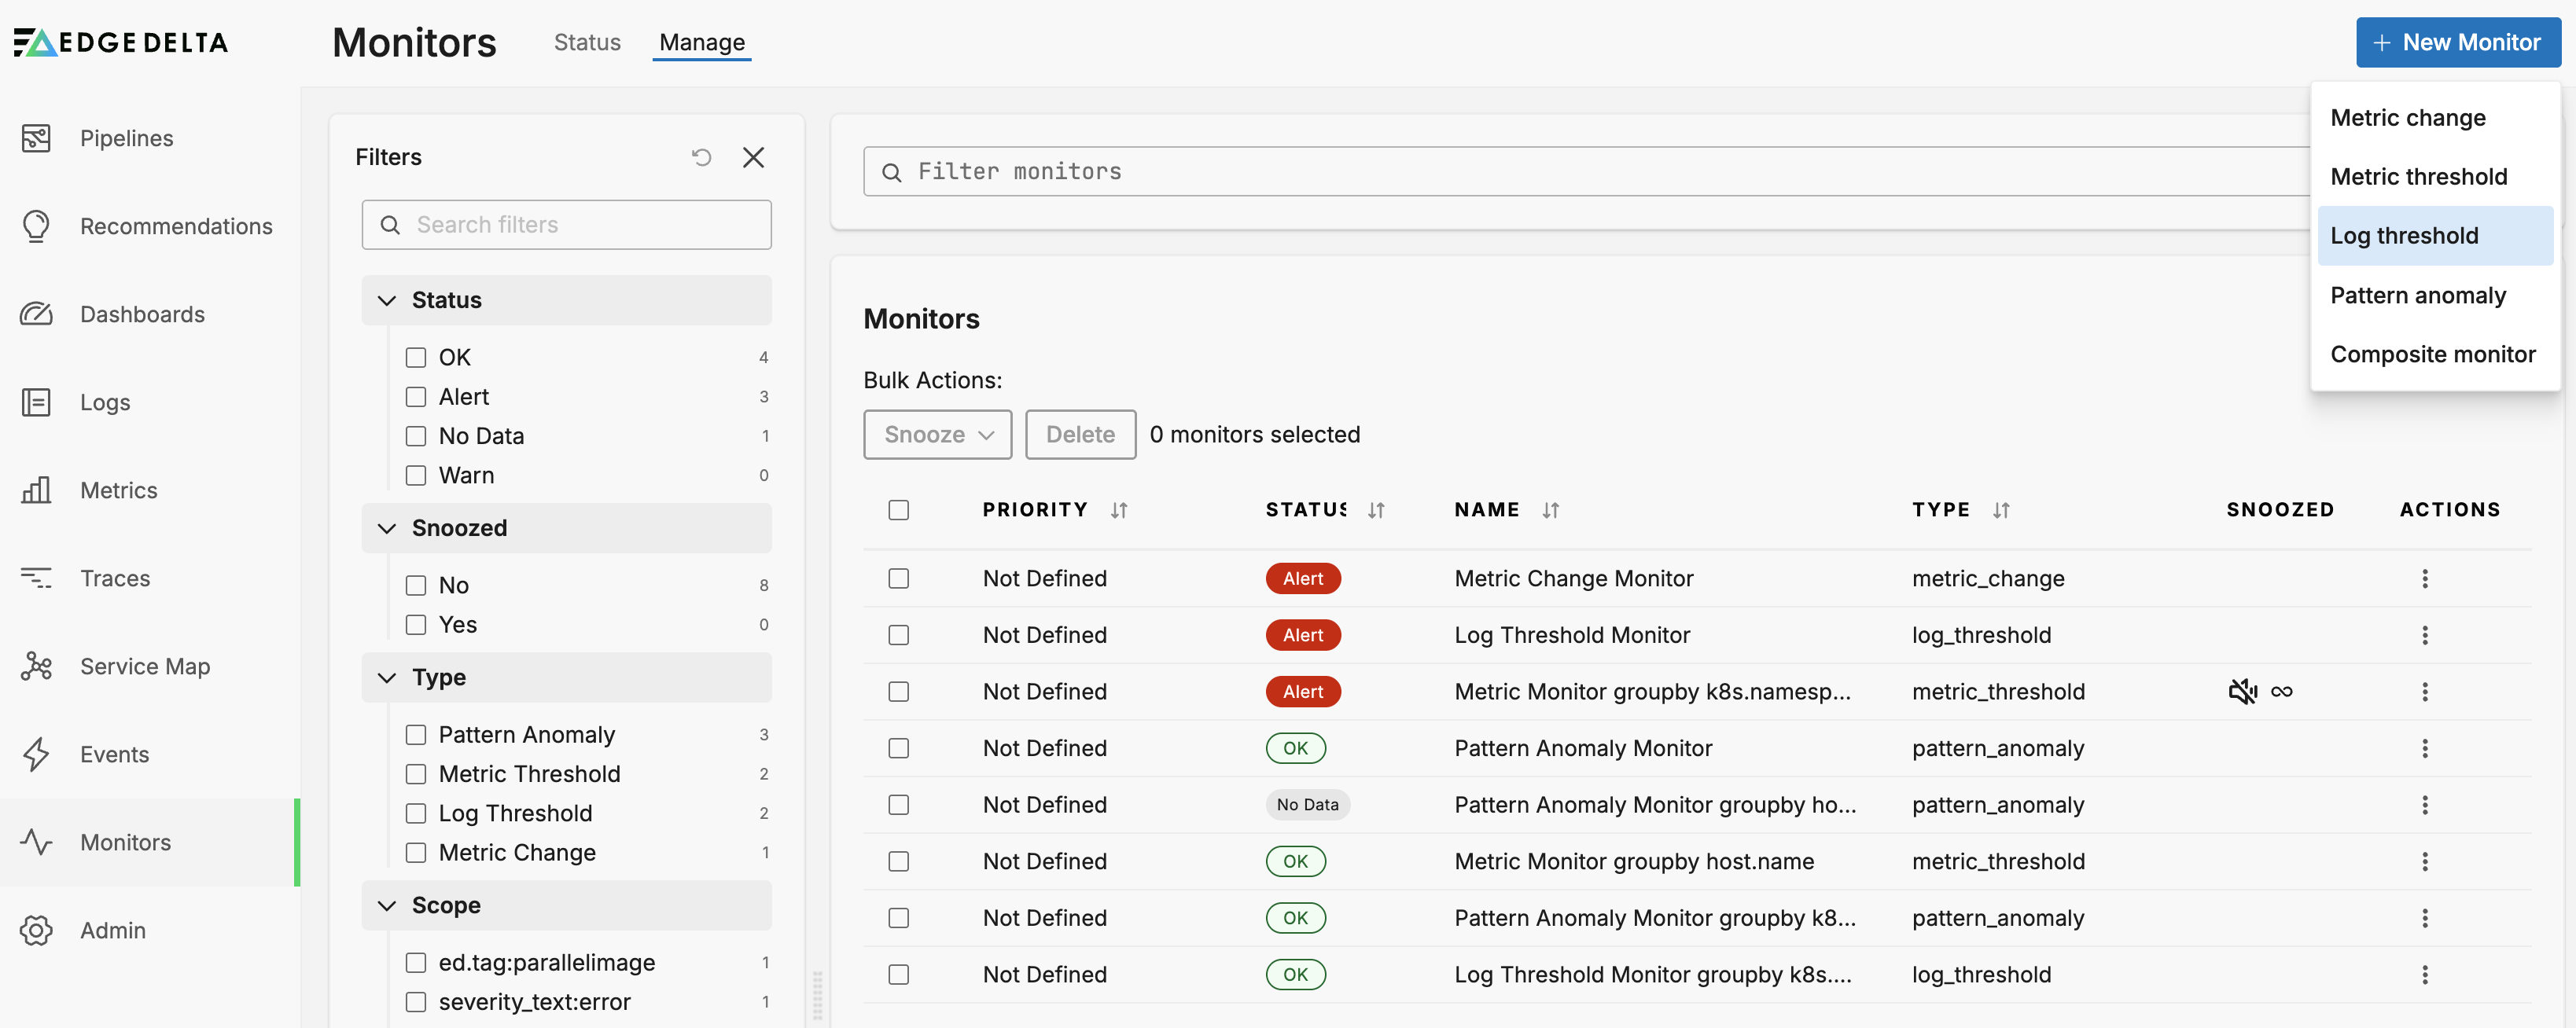Choose Metric change from New Monitor menu
This screenshot has height=1028, width=2576.
2435,118
